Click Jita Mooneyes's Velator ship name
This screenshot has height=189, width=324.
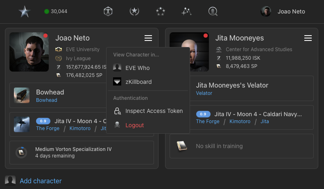232,85
